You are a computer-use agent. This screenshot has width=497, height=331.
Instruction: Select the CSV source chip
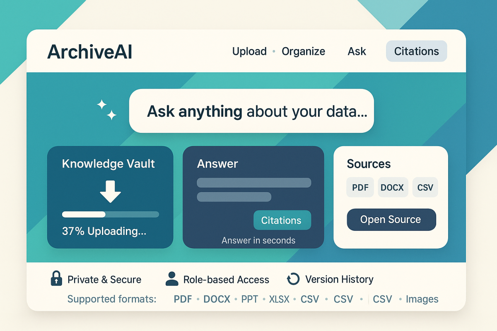[425, 187]
